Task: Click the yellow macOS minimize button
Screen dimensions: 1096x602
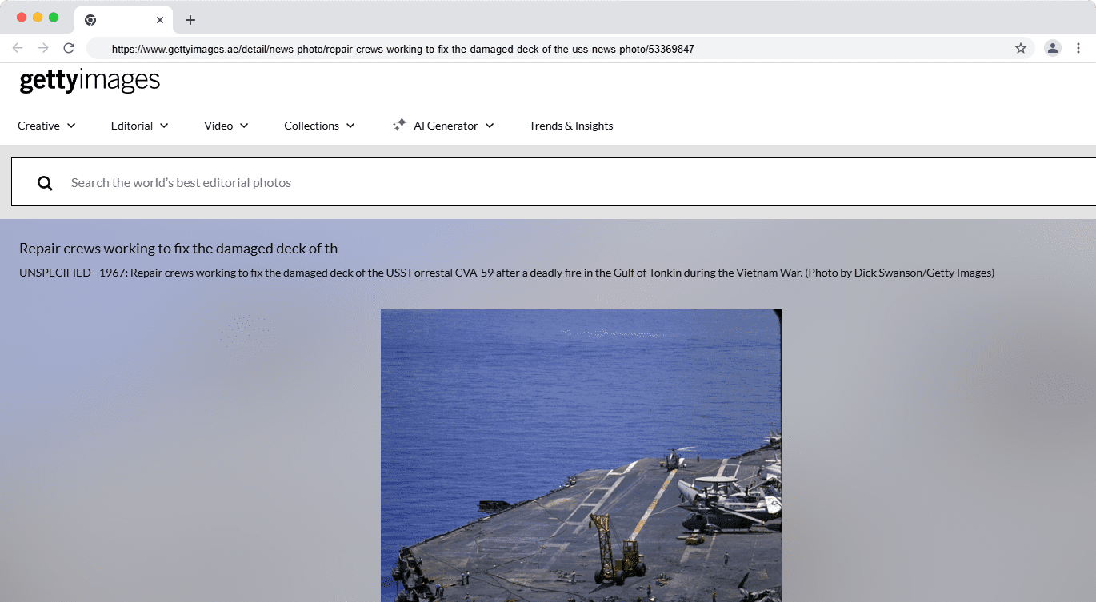Action: click(38, 18)
